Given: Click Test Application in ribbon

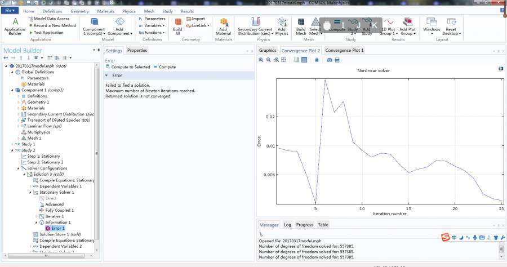Looking at the screenshot, I should point(46,33).
